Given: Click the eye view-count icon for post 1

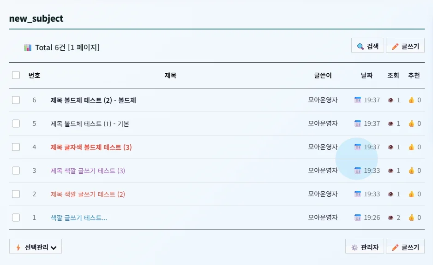Looking at the screenshot, I should (x=390, y=218).
